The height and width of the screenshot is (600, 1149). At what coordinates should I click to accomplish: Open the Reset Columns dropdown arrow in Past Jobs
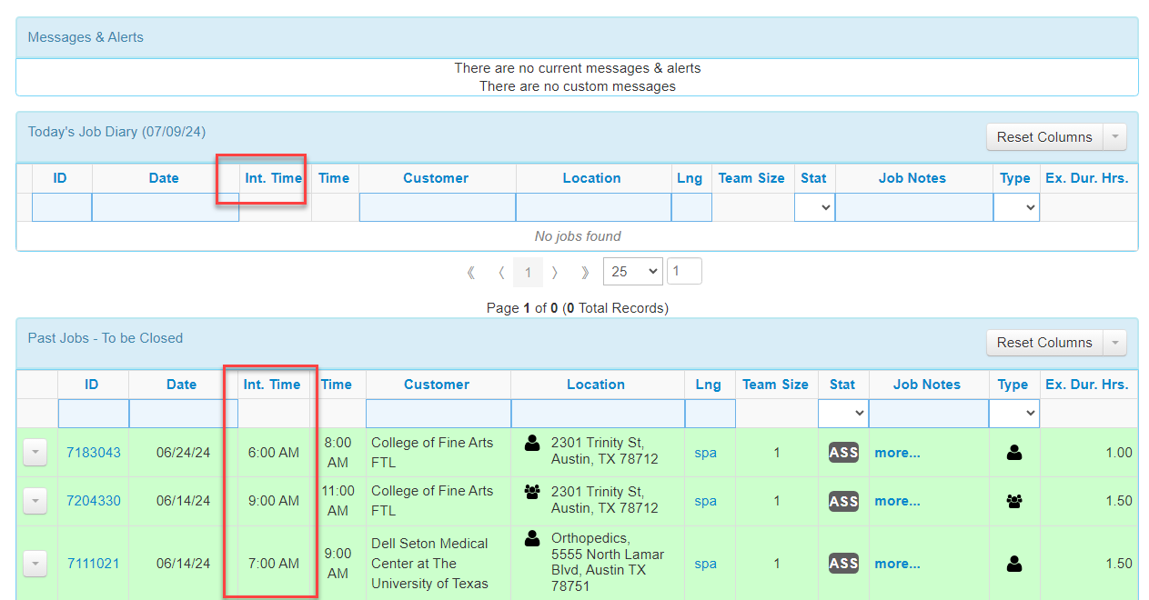pyautogui.click(x=1114, y=343)
